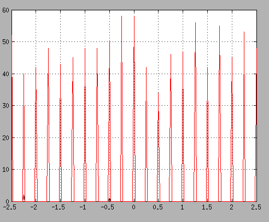Click the y-axis label 60
This screenshot has height=222, width=269.
click(5, 10)
